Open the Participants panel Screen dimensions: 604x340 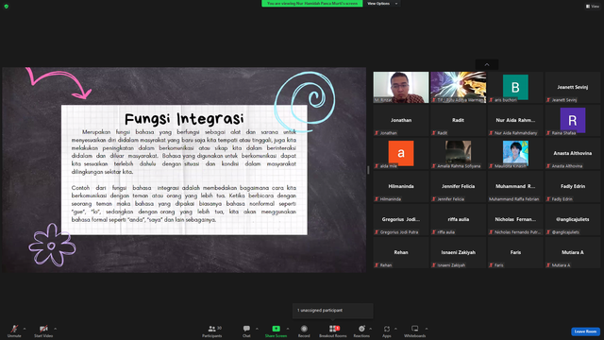(x=212, y=331)
